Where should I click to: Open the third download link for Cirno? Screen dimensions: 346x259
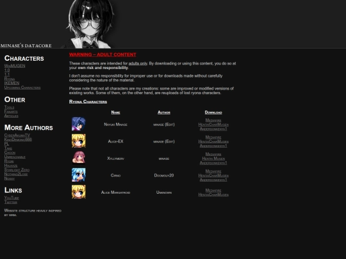pyautogui.click(x=213, y=180)
